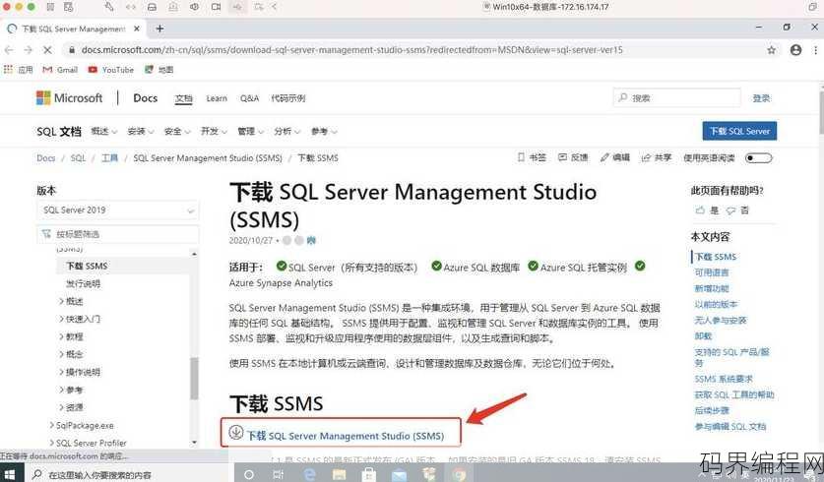Click the 共享 share button
This screenshot has height=482, width=824.
[657, 157]
